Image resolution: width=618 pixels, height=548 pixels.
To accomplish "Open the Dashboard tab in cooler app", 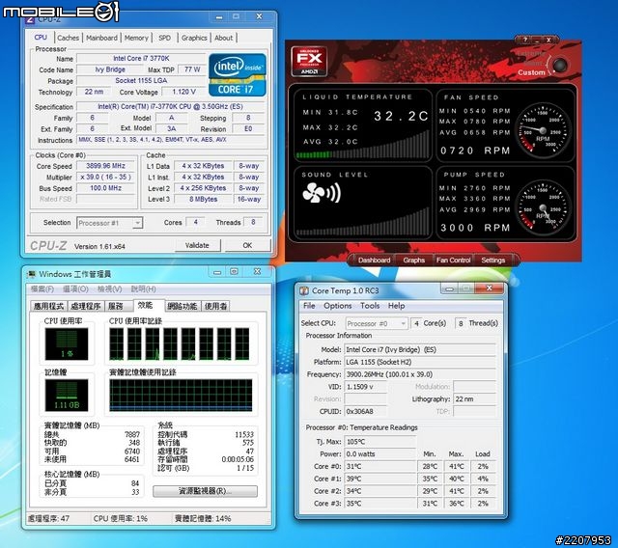I will 374,260.
